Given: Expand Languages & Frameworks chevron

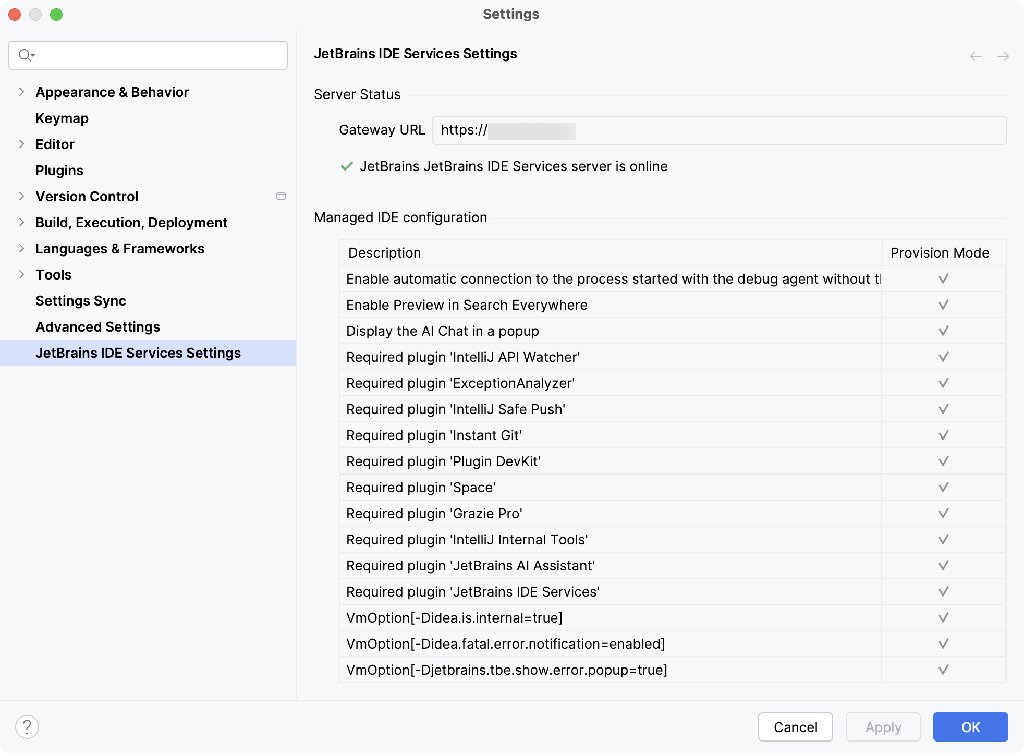Looking at the screenshot, I should pos(21,248).
